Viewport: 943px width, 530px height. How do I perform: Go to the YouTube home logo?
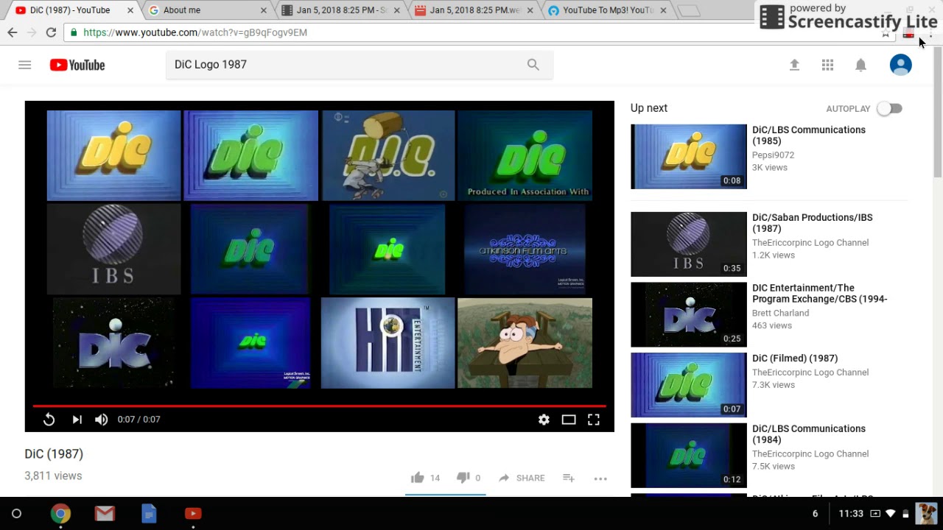[x=77, y=65]
